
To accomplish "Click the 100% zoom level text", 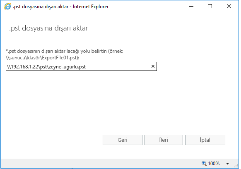I will click(214, 164).
